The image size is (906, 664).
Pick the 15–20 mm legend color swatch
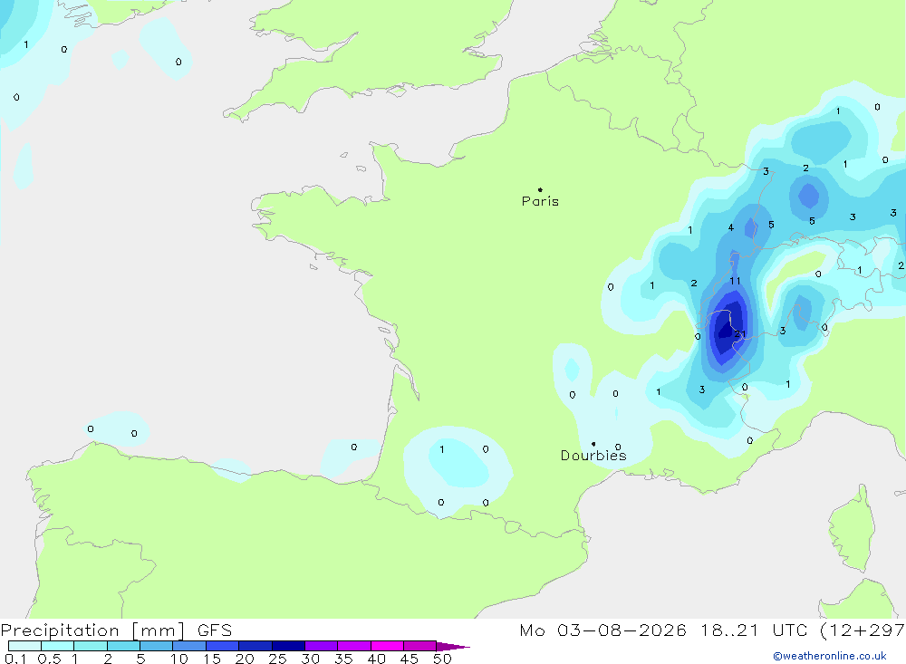[222, 646]
